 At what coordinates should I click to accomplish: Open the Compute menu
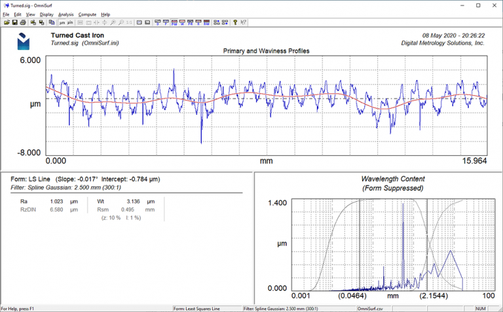tap(87, 14)
